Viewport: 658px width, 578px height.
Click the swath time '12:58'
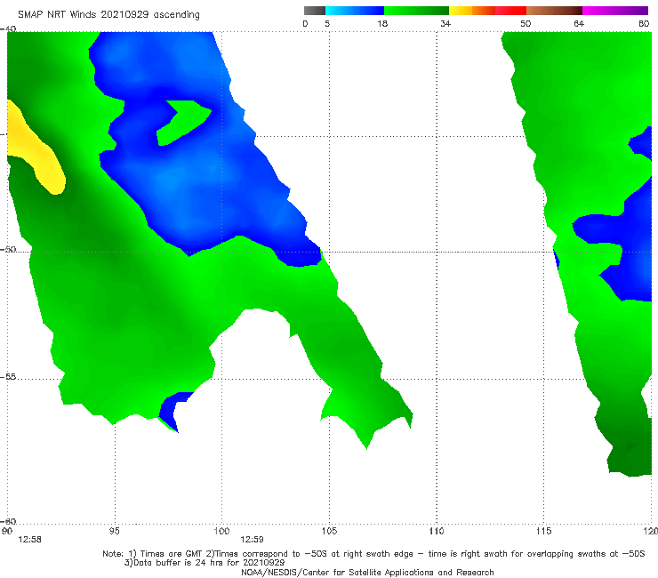point(29,540)
